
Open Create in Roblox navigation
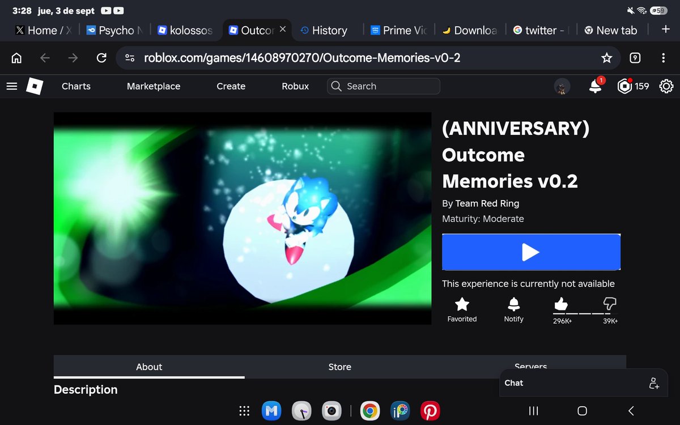[231, 86]
